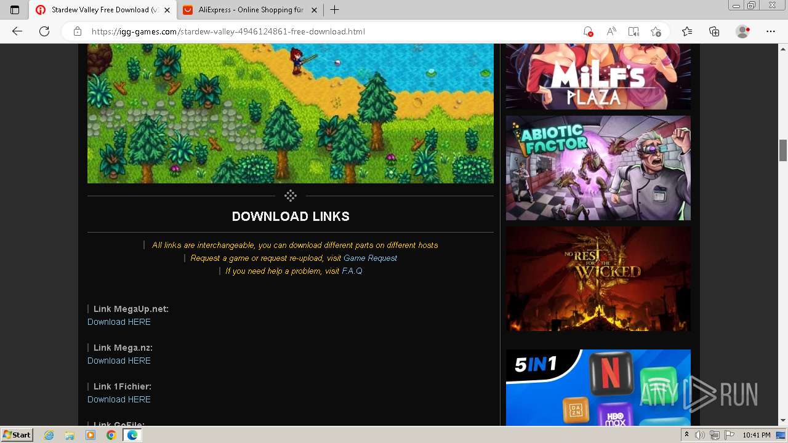This screenshot has width=788, height=443.
Task: Select the DOWNLOAD LINKS heading
Action: tap(291, 217)
